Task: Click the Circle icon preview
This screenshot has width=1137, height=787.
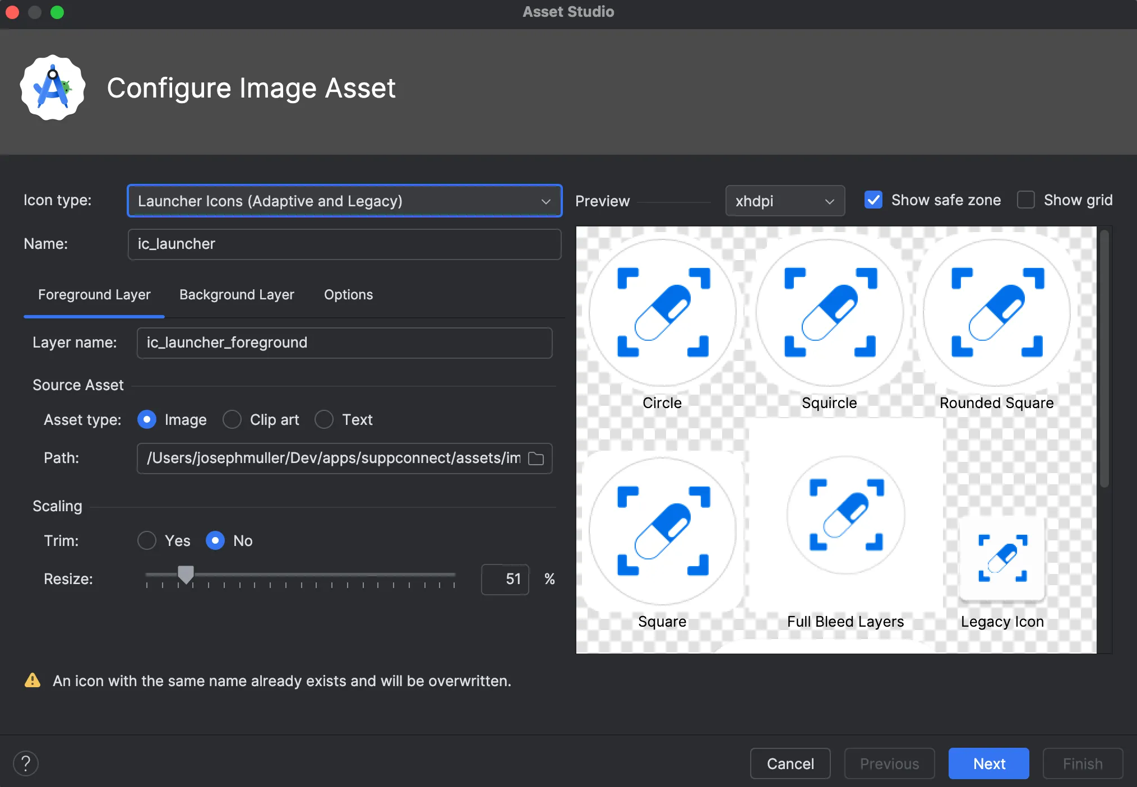Action: (x=662, y=312)
